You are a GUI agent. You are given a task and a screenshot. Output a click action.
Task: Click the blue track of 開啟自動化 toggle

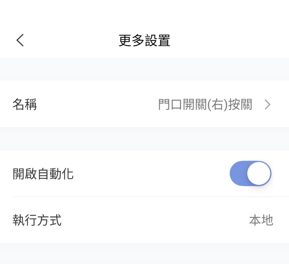point(238,173)
